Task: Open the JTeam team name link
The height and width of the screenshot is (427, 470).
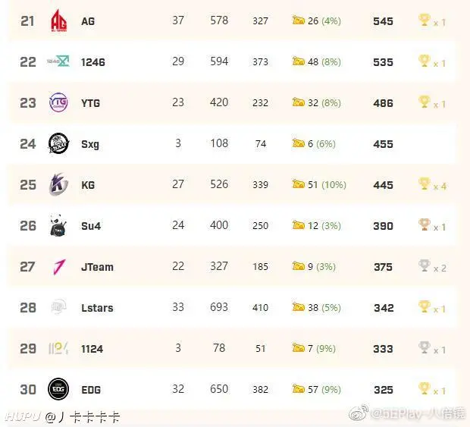Action: pyautogui.click(x=97, y=267)
